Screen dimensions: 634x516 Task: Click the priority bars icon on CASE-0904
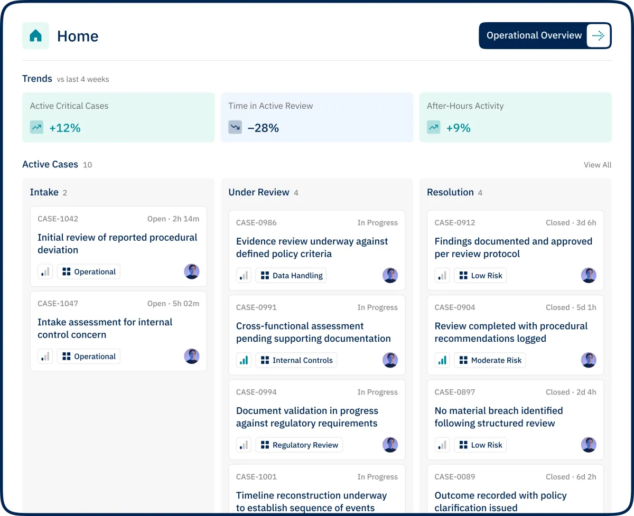(x=442, y=360)
